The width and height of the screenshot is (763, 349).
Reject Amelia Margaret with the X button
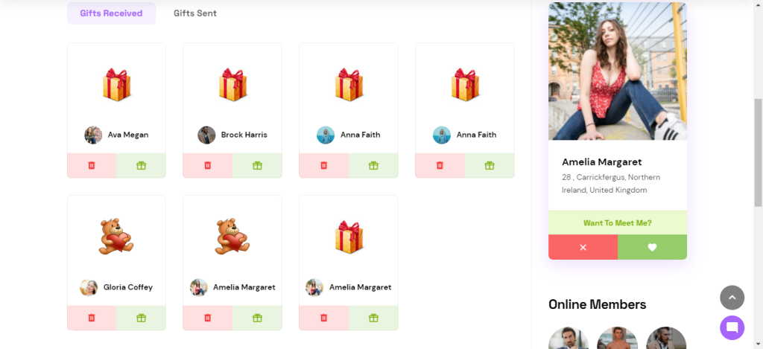click(x=583, y=247)
